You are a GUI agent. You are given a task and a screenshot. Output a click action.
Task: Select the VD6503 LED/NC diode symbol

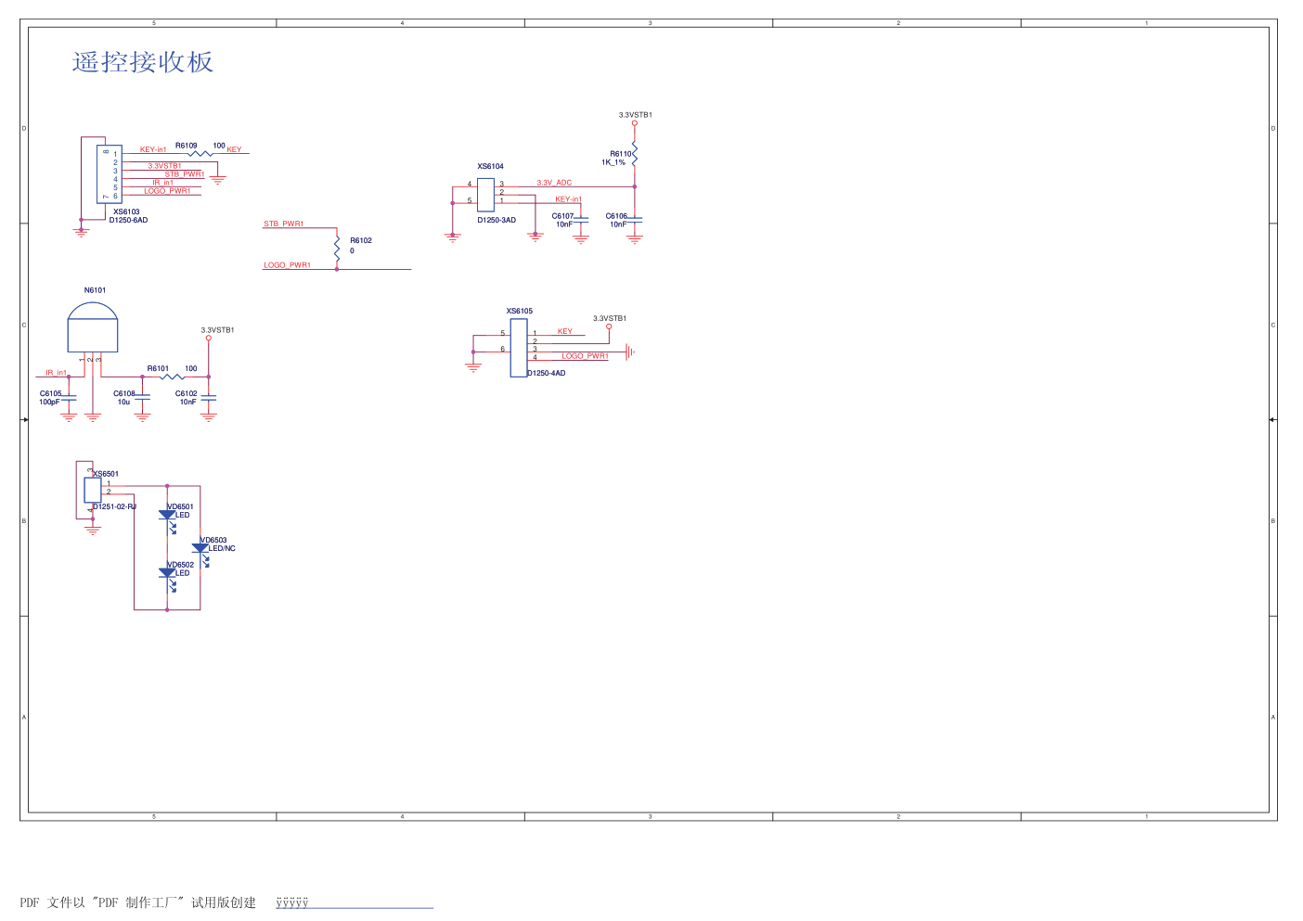[200, 549]
